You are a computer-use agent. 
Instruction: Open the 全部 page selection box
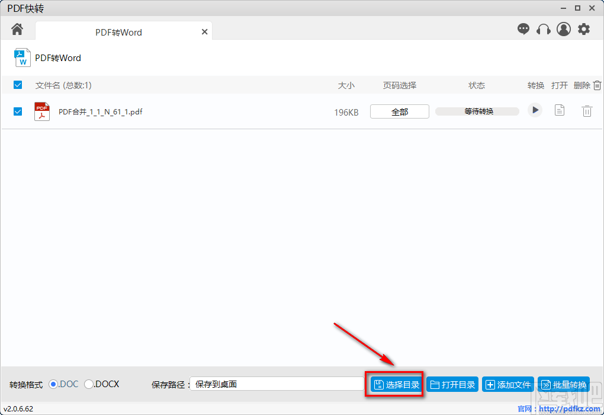400,111
